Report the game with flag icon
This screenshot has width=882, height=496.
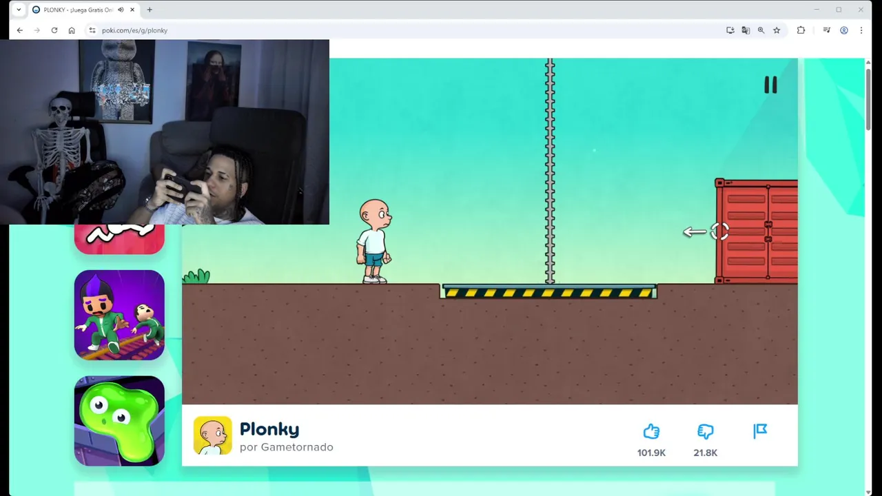tap(760, 431)
